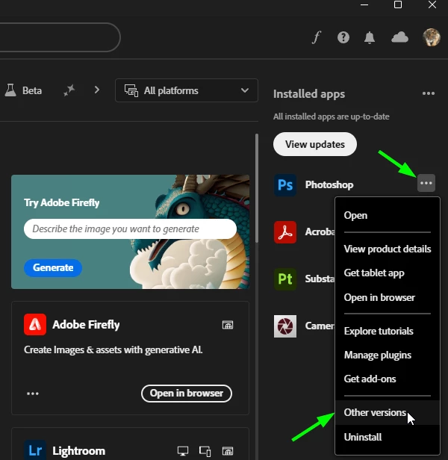Screen dimensions: 448x460
Task: Choose Get add-ons menu item
Action: coord(388,379)
